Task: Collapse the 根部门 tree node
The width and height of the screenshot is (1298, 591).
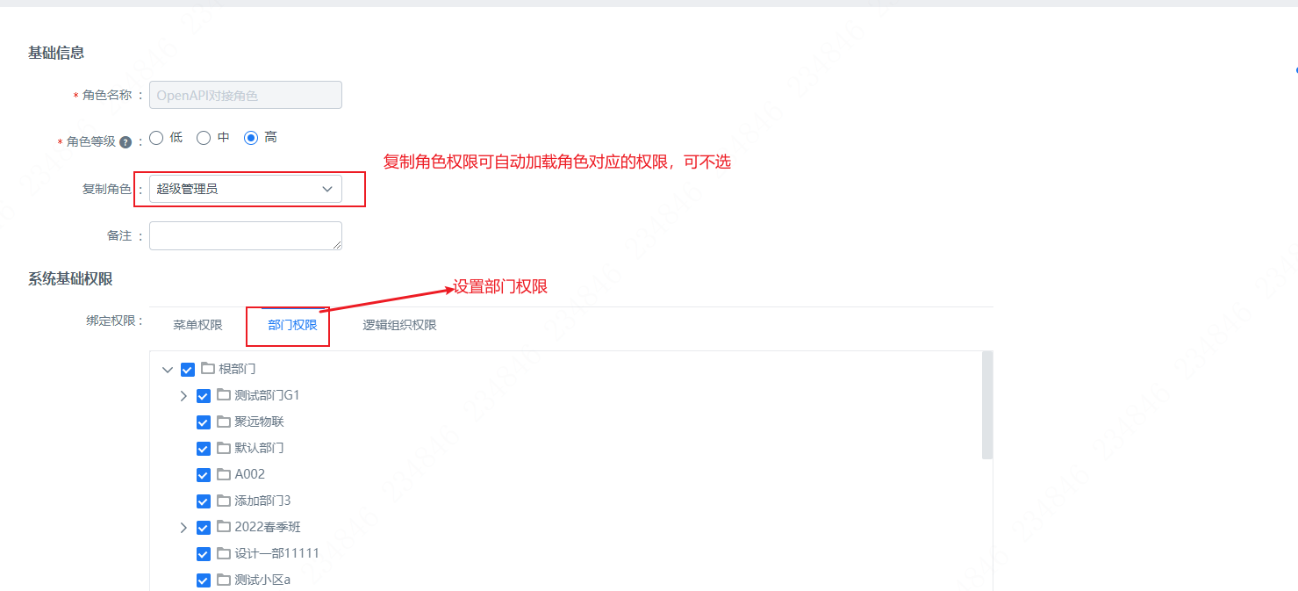Action: tap(168, 370)
